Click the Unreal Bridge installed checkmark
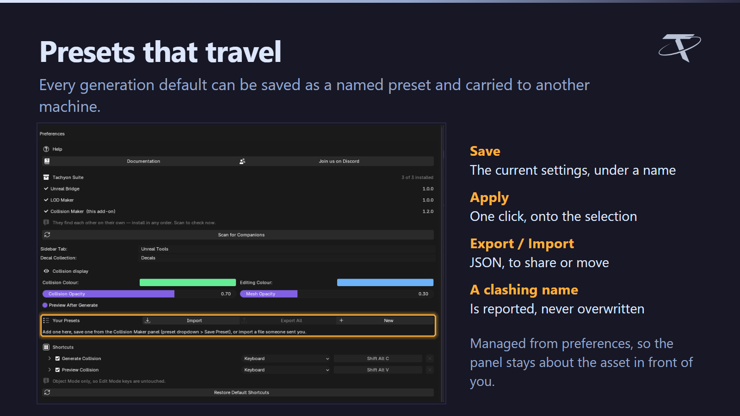740x416 pixels. click(46, 189)
